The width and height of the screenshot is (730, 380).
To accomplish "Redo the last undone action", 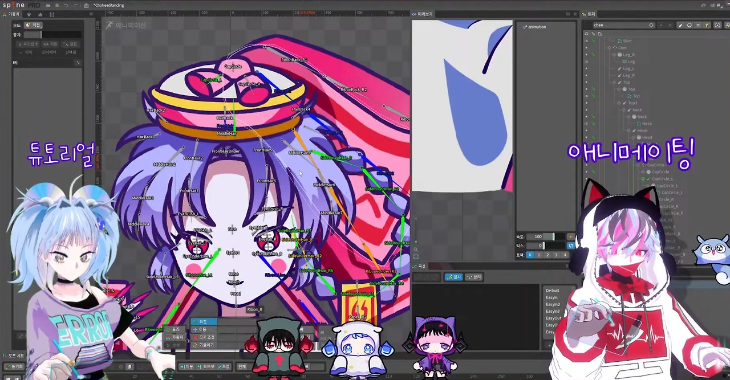I will (x=75, y=6).
